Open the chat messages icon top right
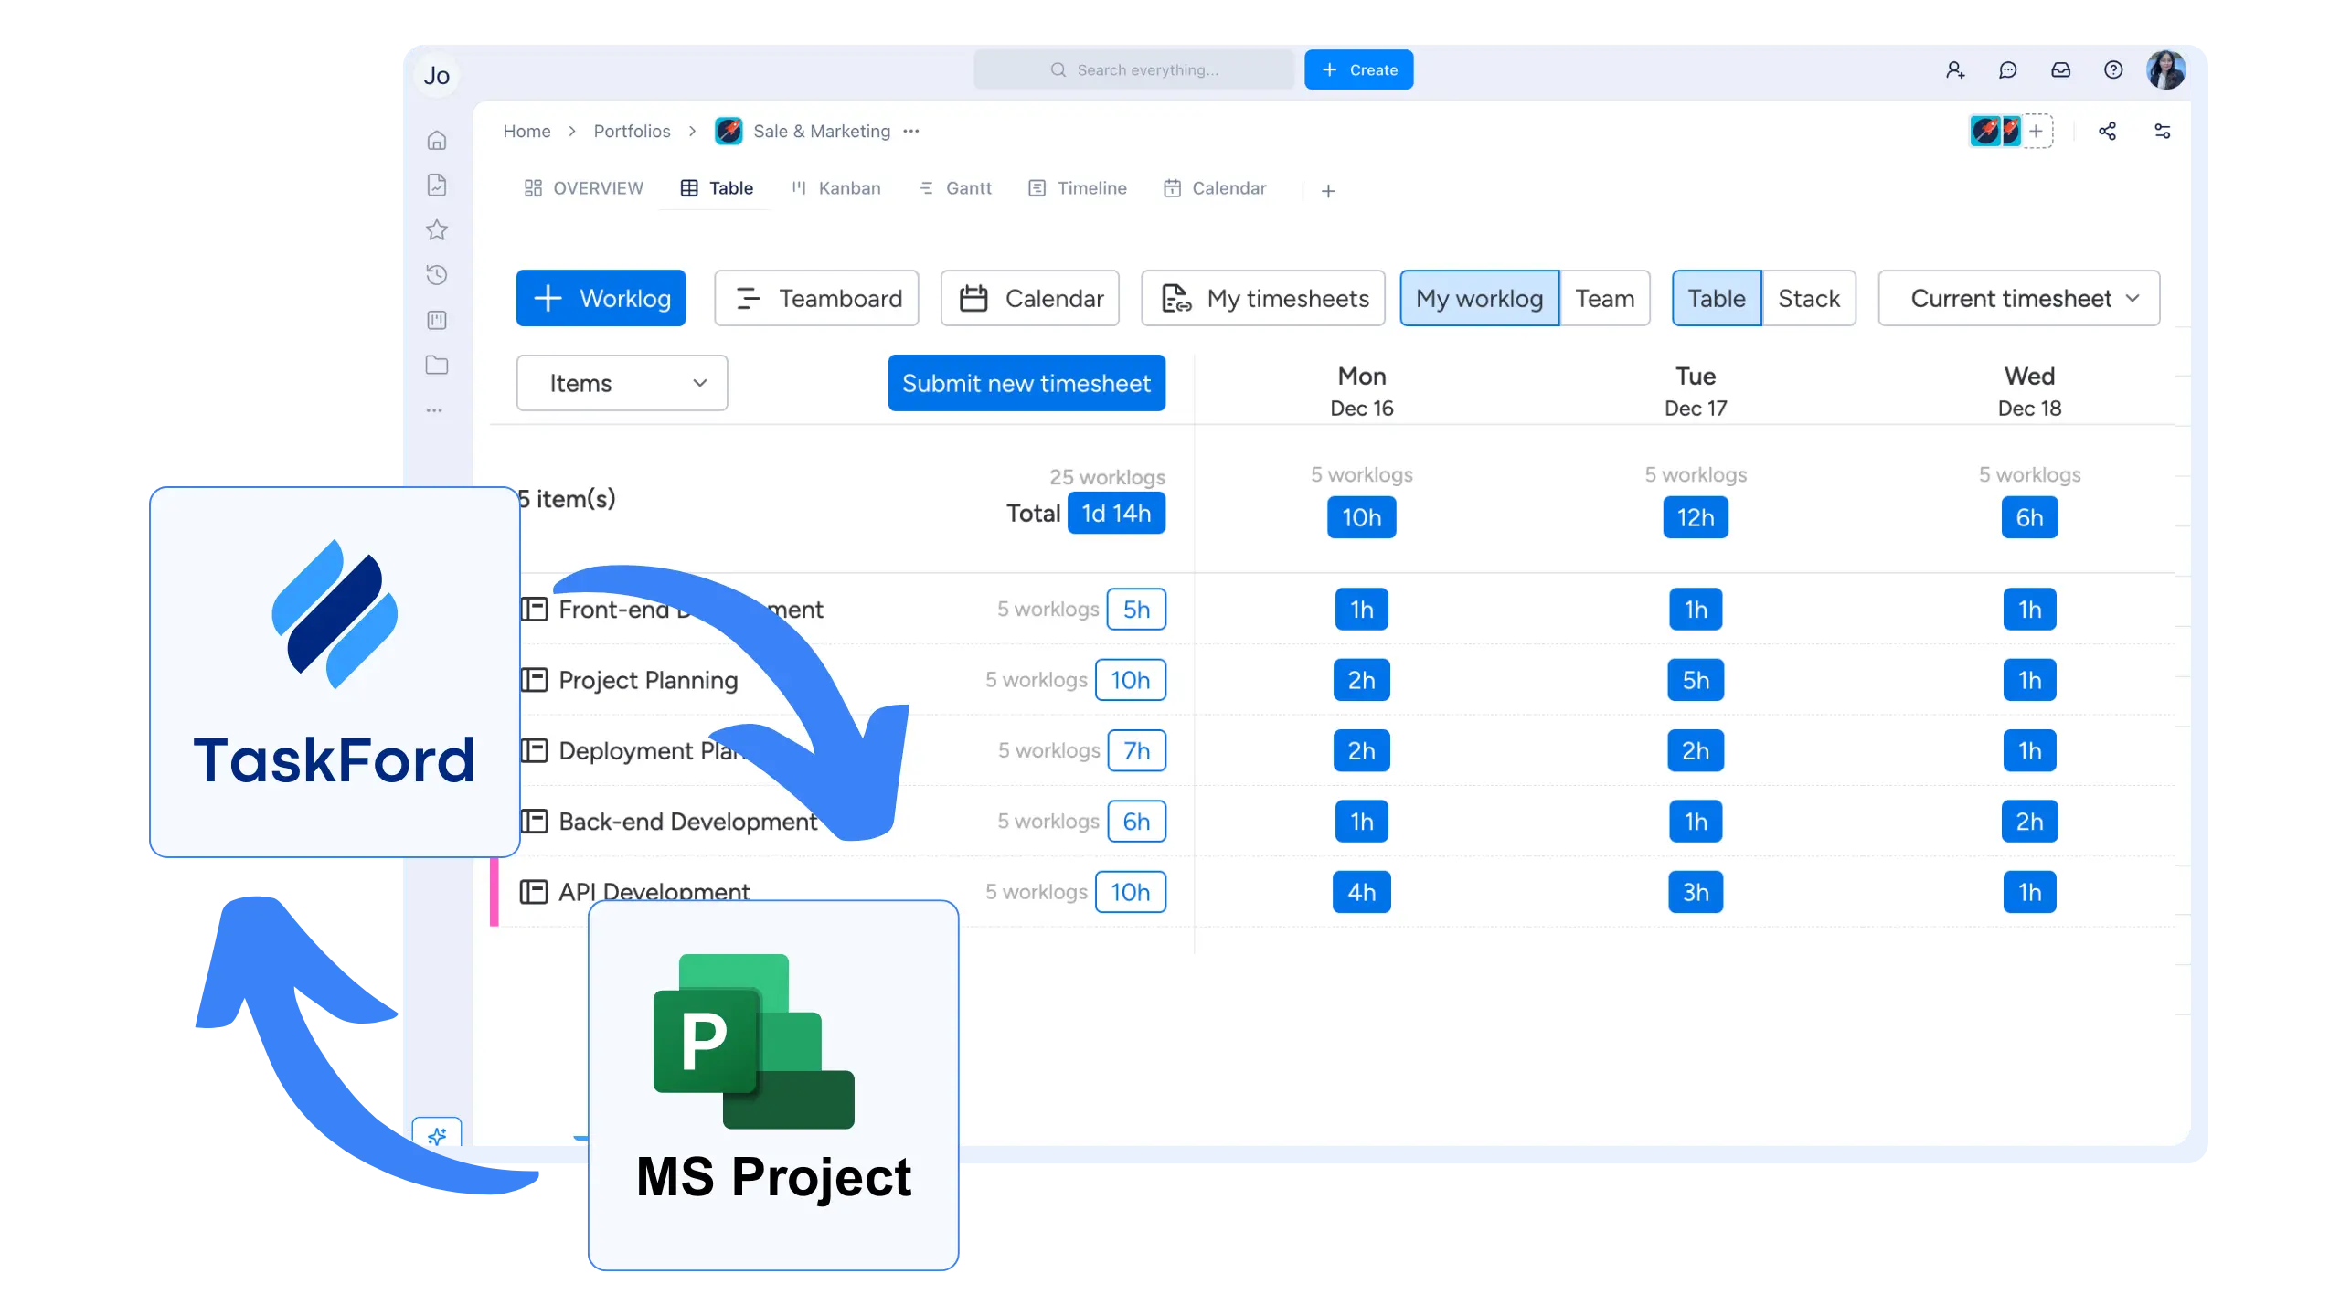The height and width of the screenshot is (1316, 2340). 2008,69
